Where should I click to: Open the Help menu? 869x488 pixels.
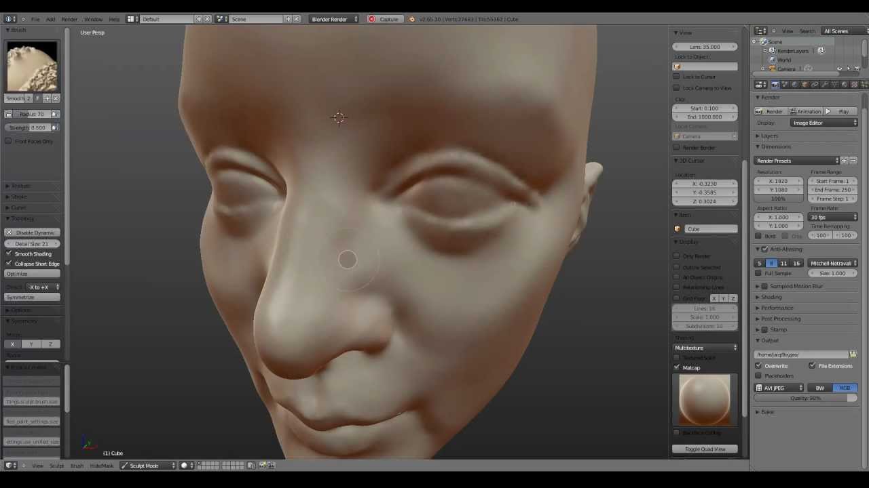click(114, 19)
